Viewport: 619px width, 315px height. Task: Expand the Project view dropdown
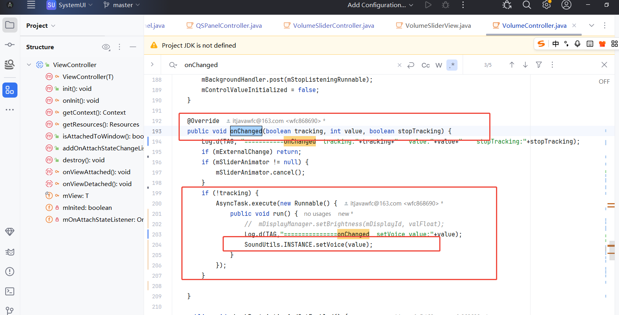41,25
